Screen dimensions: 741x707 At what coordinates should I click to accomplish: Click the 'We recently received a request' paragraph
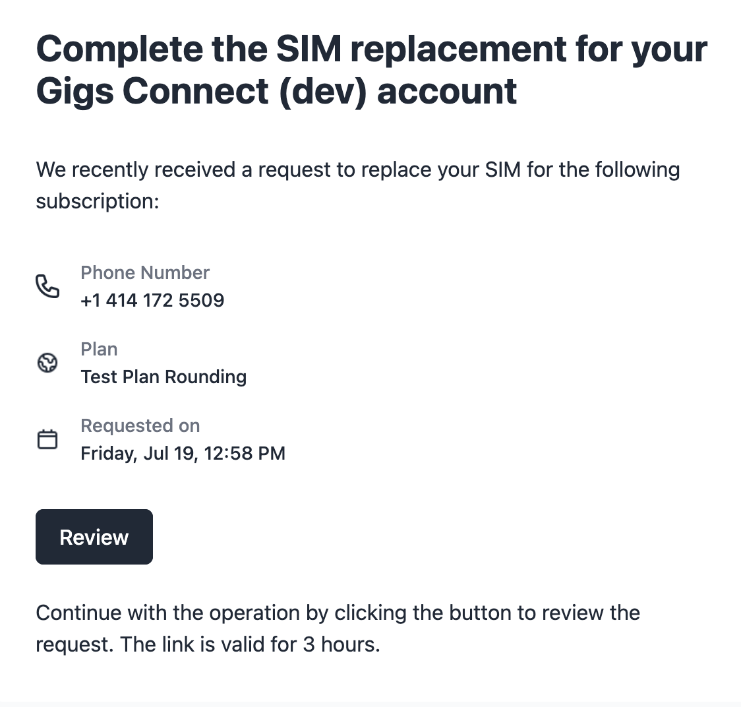click(358, 185)
